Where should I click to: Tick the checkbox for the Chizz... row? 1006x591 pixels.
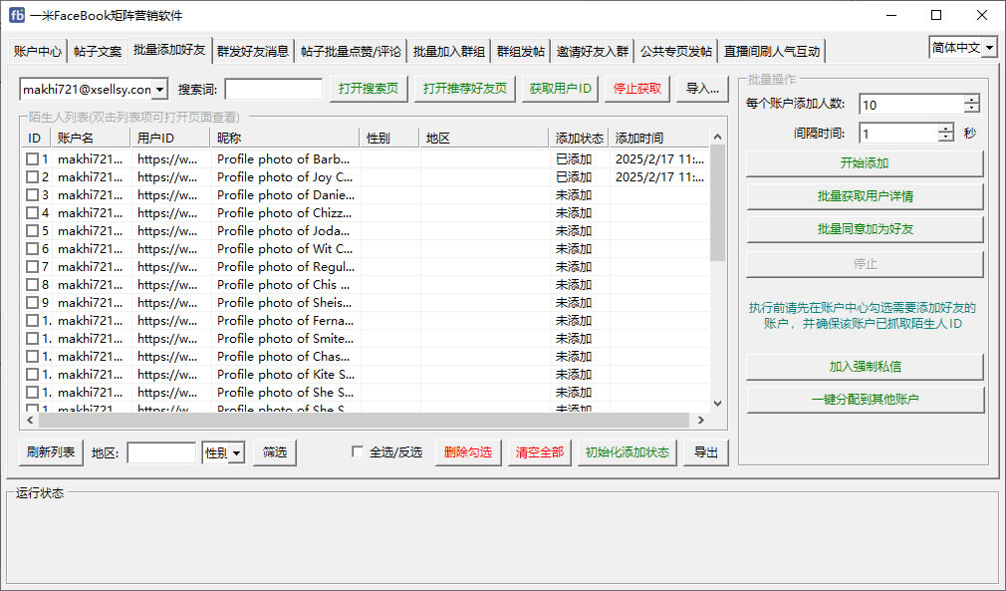32,213
